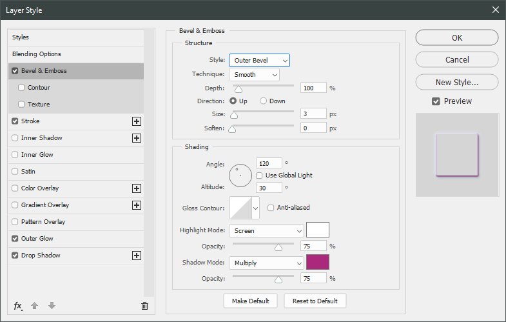Viewport: 506px width, 322px height.
Task: Toggle Use Global Light checkbox
Action: pos(260,176)
